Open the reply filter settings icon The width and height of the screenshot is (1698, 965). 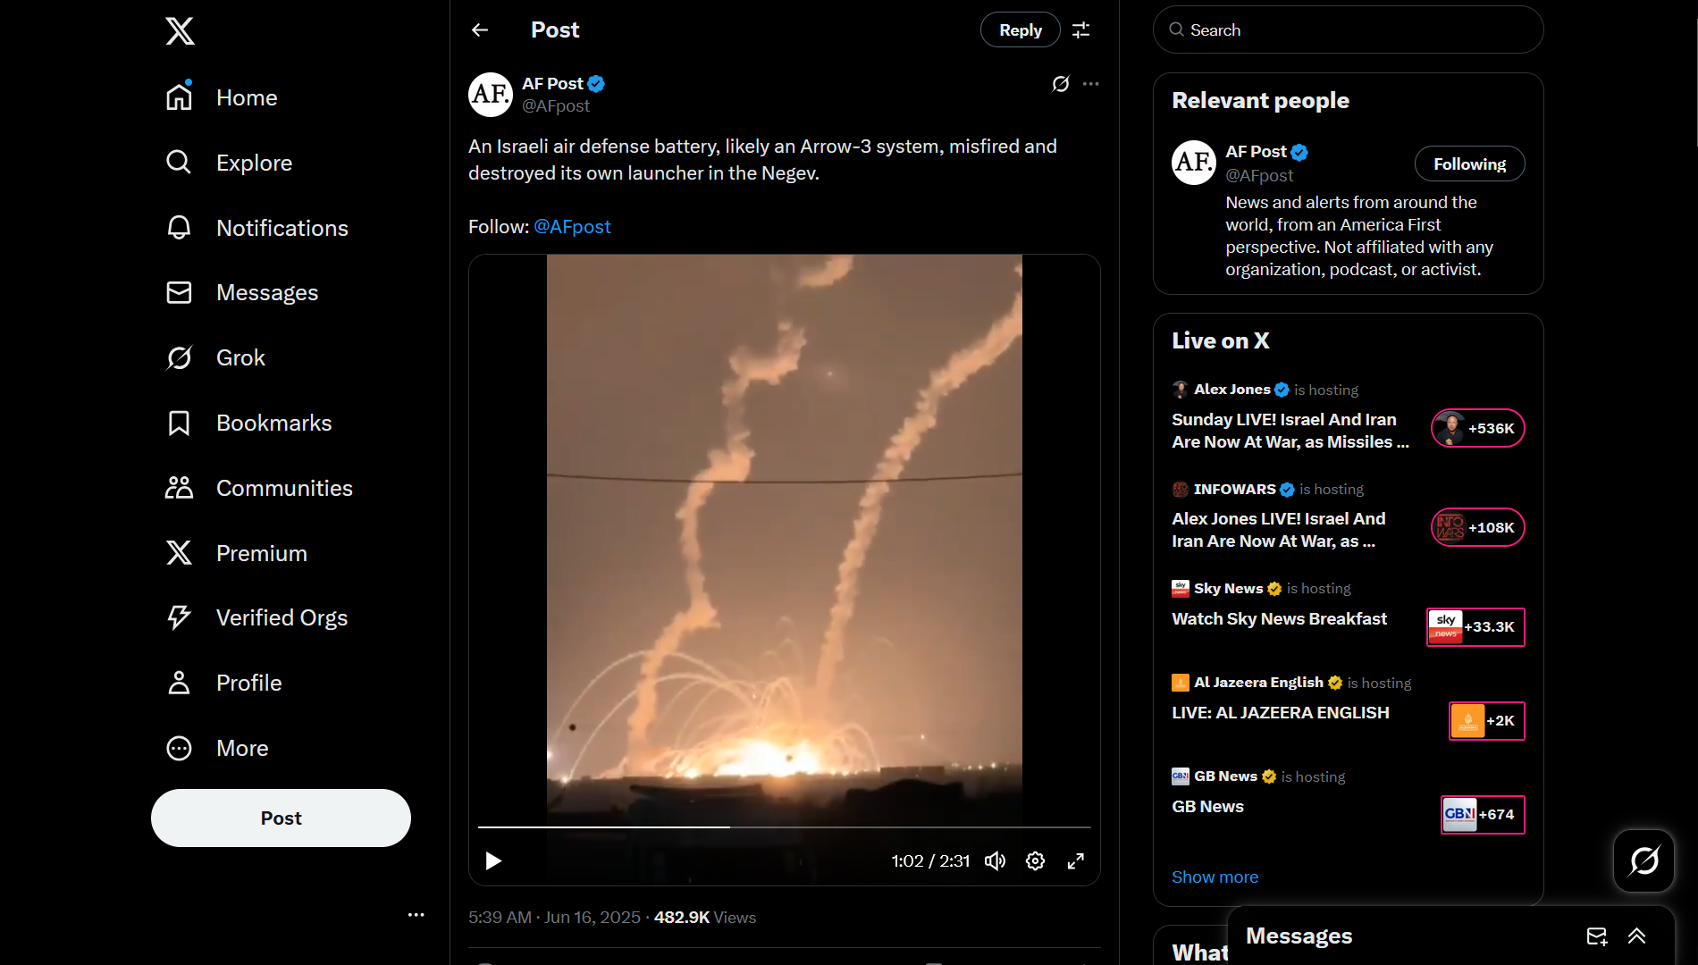pos(1080,30)
